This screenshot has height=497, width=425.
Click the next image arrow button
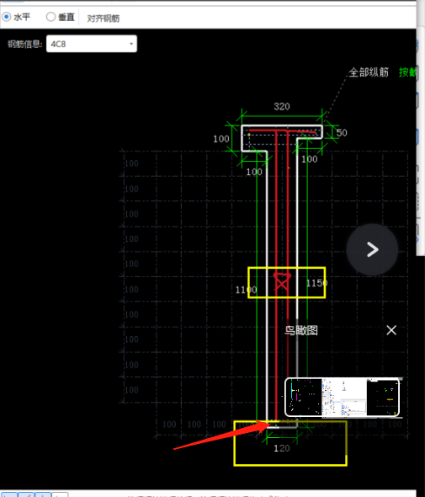(x=372, y=249)
